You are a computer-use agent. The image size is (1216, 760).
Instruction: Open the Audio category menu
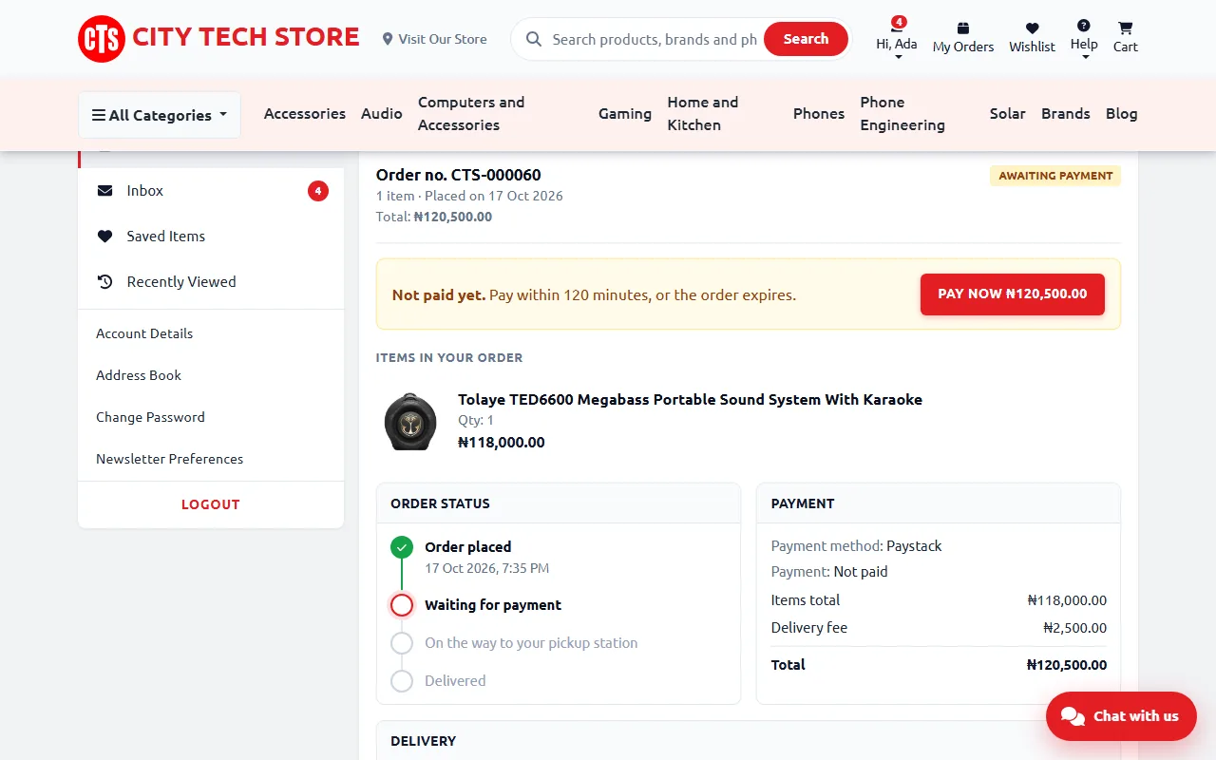[382, 113]
